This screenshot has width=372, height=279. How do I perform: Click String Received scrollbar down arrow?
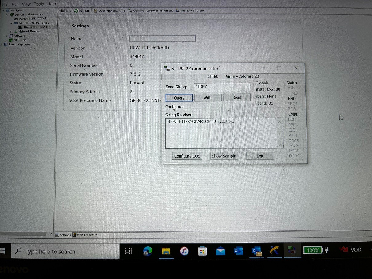tap(280, 145)
